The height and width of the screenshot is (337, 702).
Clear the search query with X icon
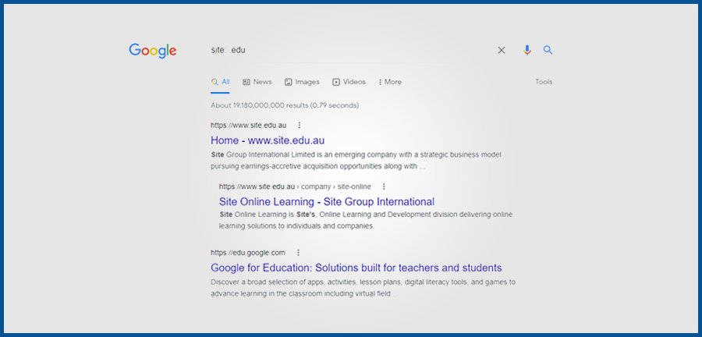[502, 50]
